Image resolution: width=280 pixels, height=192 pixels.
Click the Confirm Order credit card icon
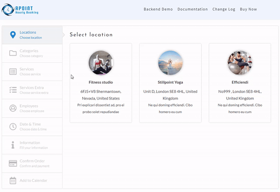tap(13, 164)
